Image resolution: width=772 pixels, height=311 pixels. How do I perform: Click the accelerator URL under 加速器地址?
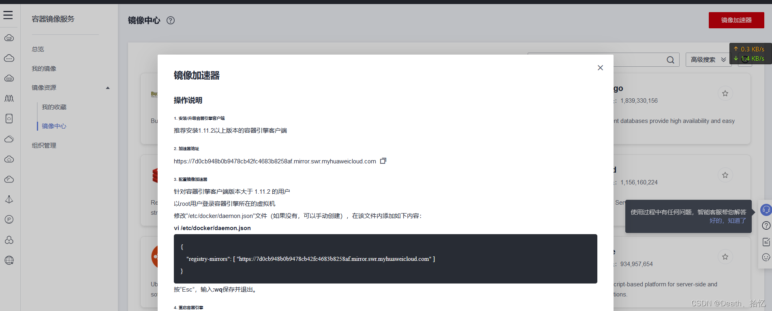[275, 161]
